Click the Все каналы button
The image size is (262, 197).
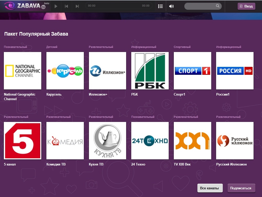click(x=210, y=188)
